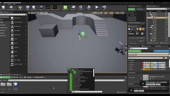Image resolution: width=170 pixels, height=96 pixels.
Task: Add Player Start from Place Actors
Action: coord(19,35)
